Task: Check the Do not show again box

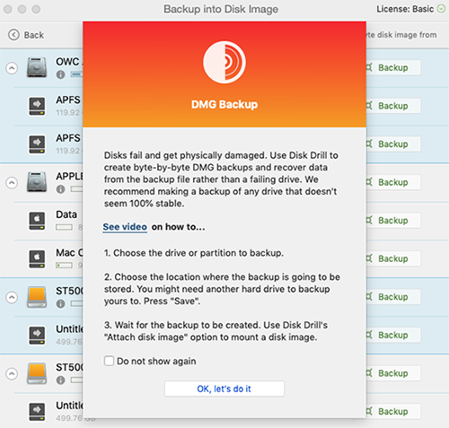Action: [109, 361]
